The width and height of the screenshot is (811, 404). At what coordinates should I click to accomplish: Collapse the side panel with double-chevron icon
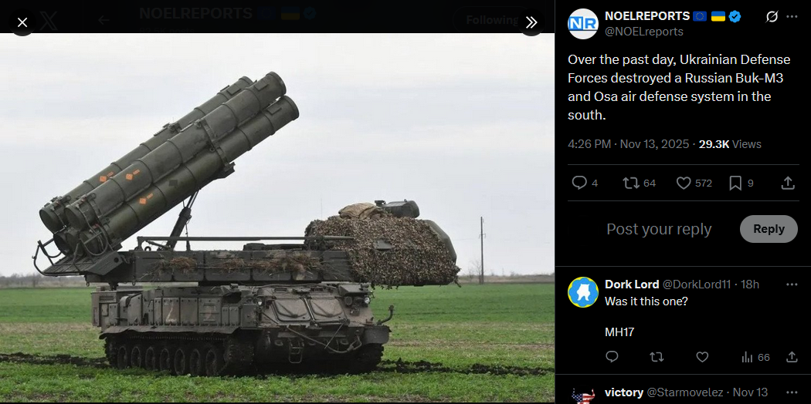point(531,22)
